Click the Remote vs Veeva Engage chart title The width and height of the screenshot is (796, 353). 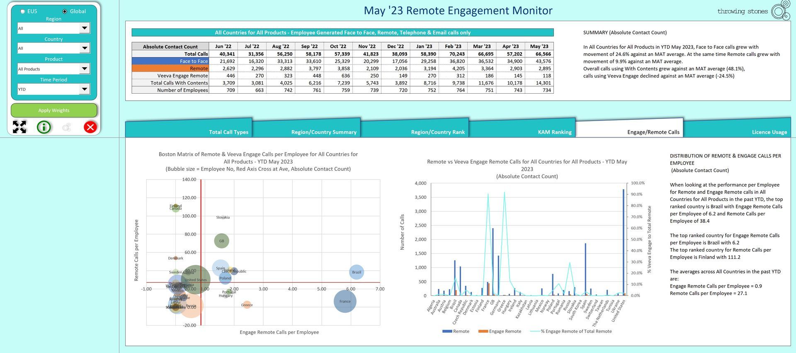click(527, 169)
